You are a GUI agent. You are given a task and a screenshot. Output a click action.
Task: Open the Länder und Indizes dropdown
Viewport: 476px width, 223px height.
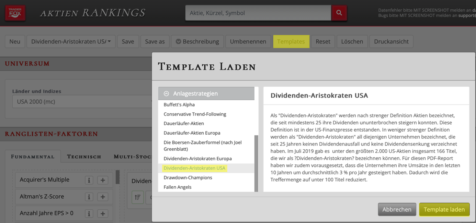[82, 102]
